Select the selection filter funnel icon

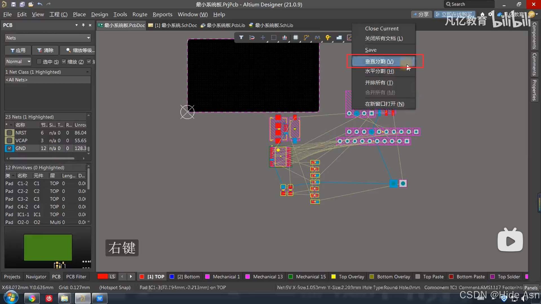(x=241, y=37)
